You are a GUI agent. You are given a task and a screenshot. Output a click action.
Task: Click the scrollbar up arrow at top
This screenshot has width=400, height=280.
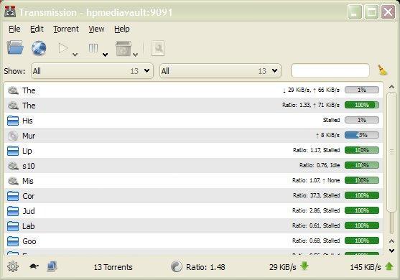click(391, 87)
